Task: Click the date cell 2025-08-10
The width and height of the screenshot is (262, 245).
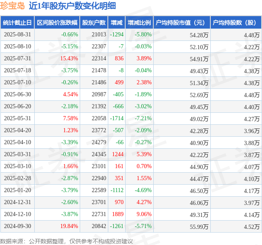Action: point(17,46)
